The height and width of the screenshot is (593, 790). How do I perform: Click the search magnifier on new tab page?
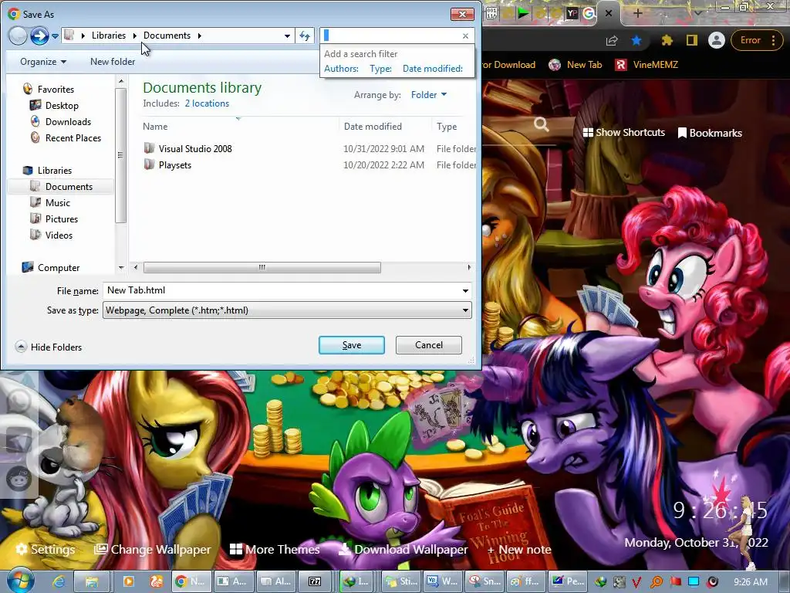point(541,124)
